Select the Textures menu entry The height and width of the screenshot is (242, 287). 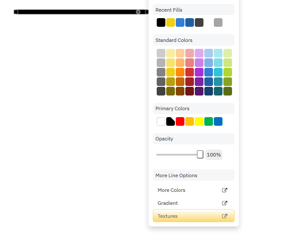click(168, 216)
